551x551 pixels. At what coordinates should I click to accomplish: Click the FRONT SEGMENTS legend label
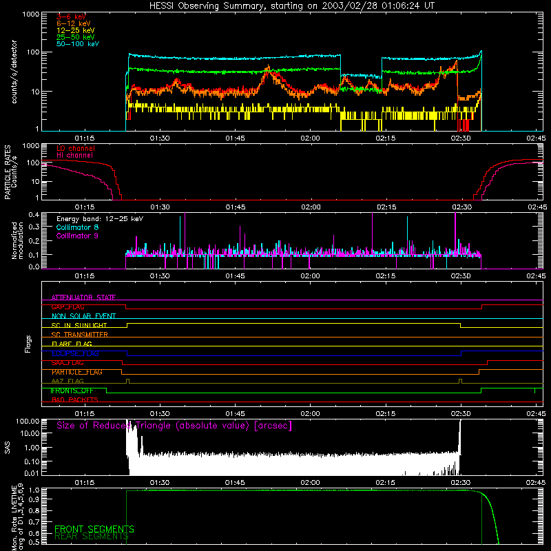(94, 529)
